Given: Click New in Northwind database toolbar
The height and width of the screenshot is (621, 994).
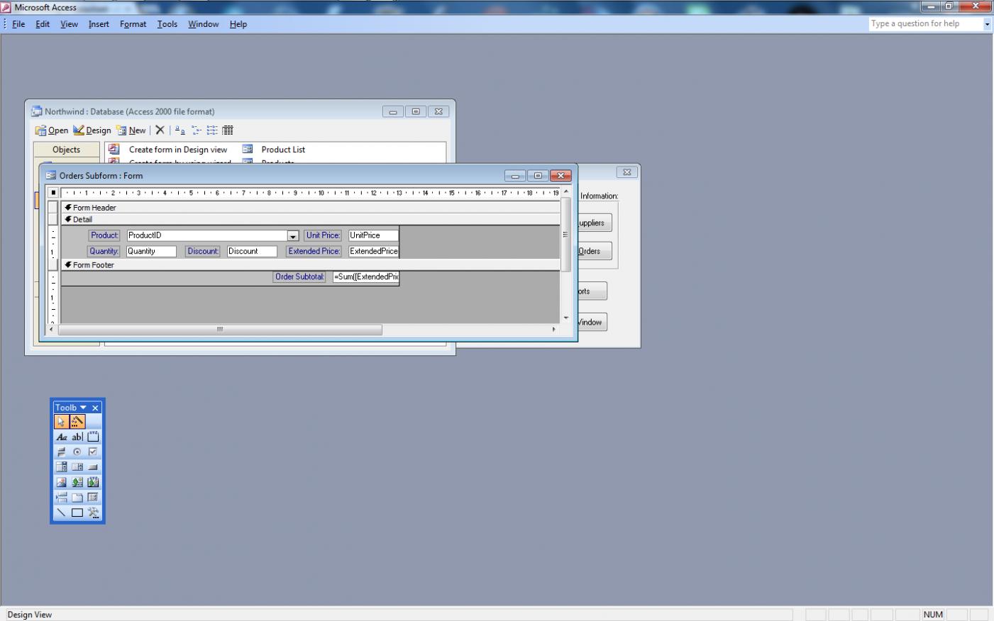Looking at the screenshot, I should pyautogui.click(x=131, y=130).
